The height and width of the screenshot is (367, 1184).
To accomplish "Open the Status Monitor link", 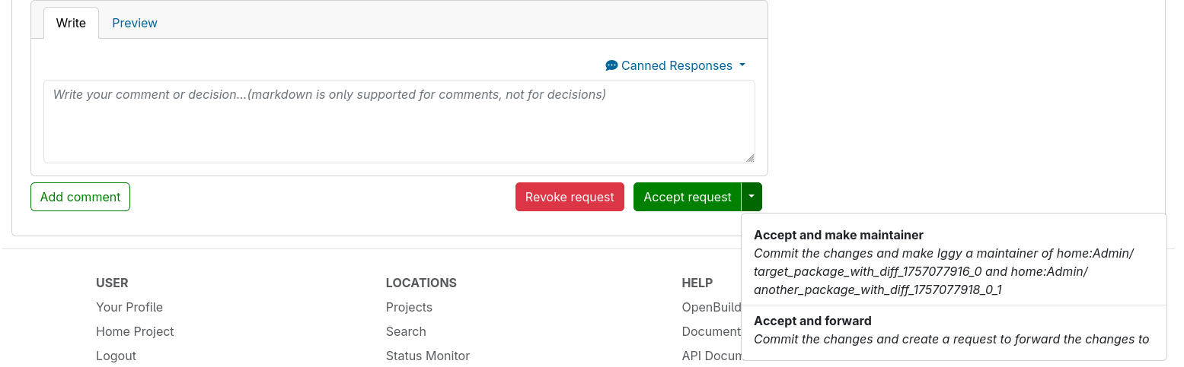I will click(428, 356).
